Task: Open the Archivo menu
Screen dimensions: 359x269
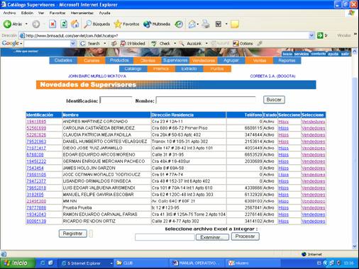Action: tap(9, 13)
